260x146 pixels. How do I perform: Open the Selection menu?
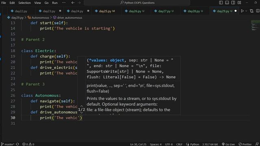(24, 3)
